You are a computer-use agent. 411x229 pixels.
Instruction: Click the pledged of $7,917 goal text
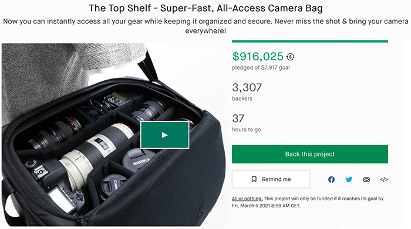261,68
